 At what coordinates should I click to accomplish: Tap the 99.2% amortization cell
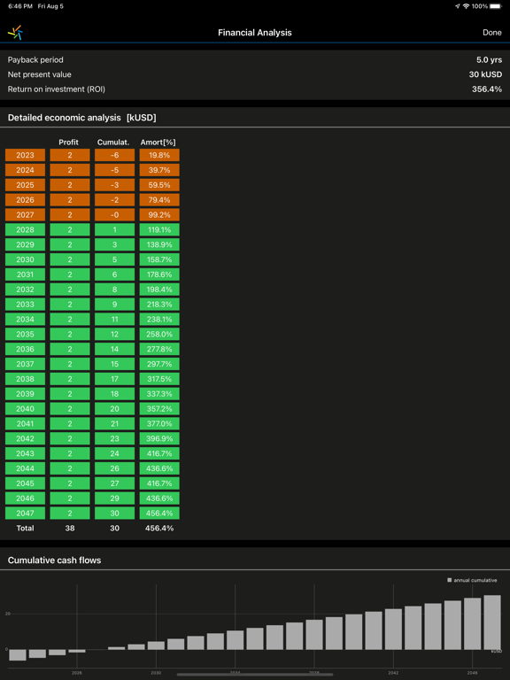point(159,214)
